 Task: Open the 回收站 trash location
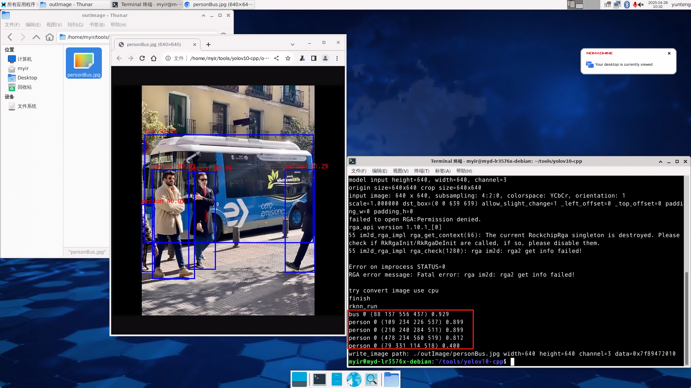pyautogui.click(x=24, y=87)
